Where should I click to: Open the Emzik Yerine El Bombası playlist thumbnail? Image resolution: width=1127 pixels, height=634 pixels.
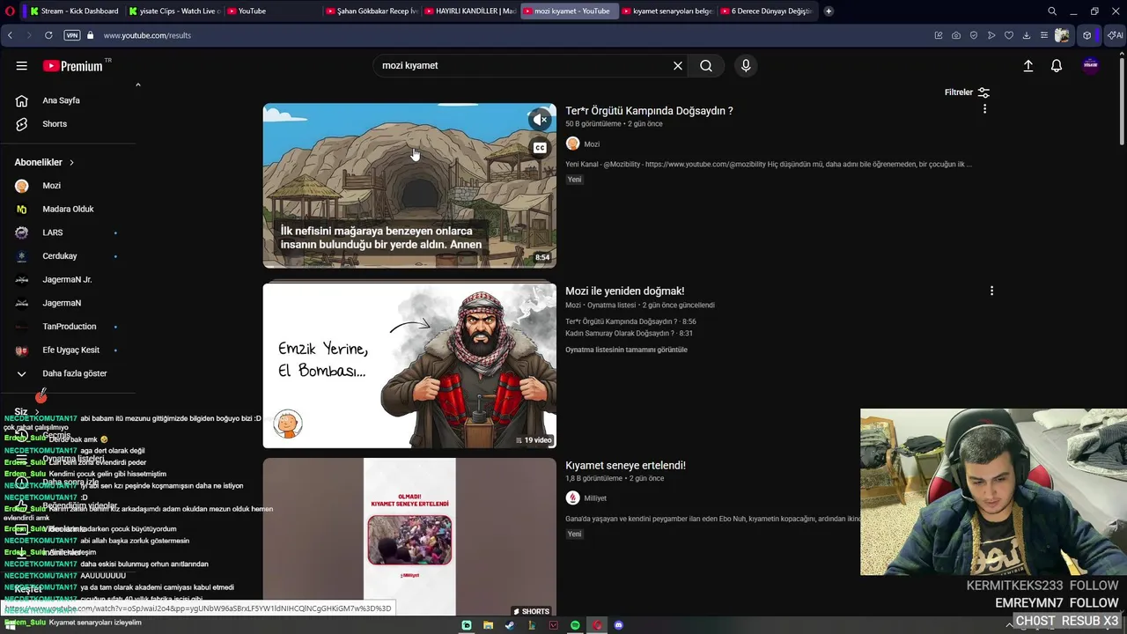[409, 365]
